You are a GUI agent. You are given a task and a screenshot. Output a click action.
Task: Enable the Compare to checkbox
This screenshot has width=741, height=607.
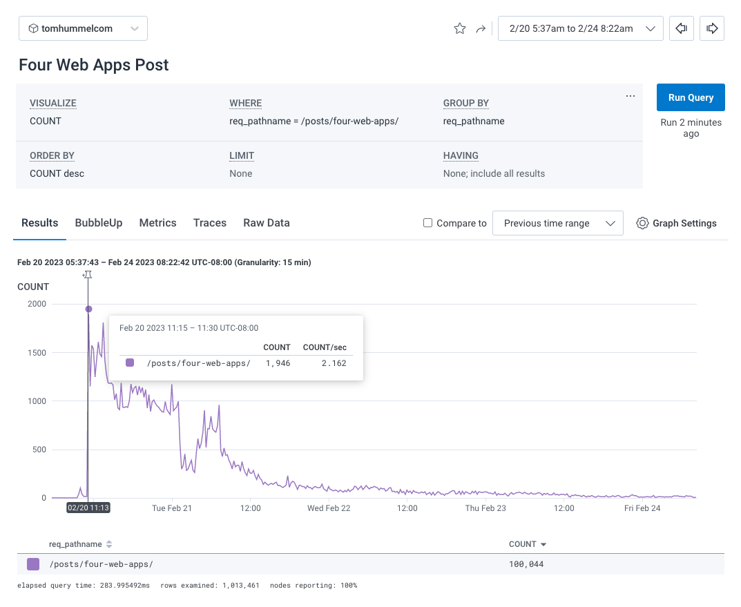coord(427,223)
